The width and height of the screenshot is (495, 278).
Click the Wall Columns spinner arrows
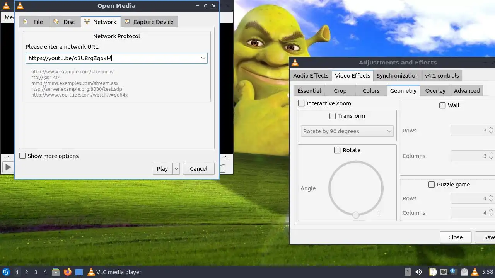coord(491,156)
